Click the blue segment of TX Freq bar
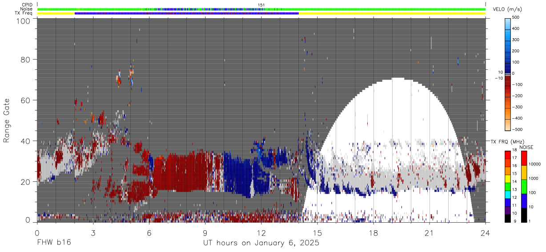Image resolution: width=546 pixels, height=252 pixels. click(187, 13)
